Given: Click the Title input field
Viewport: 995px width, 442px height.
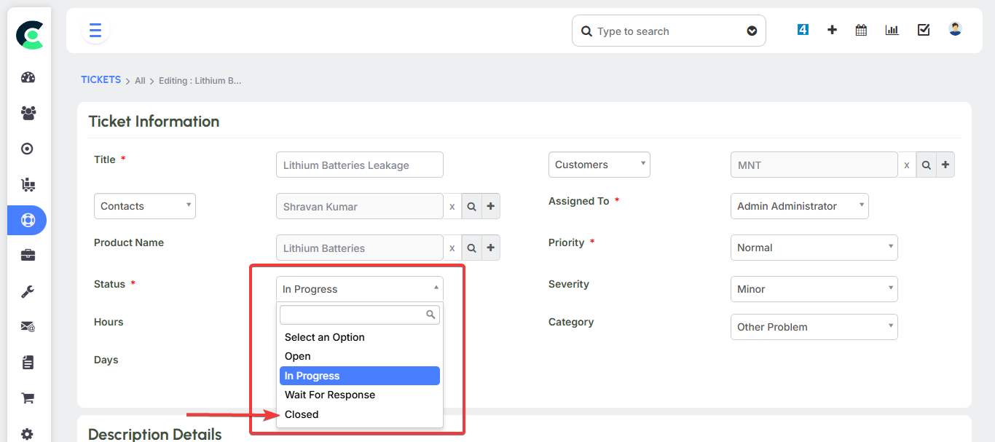Looking at the screenshot, I should point(359,165).
